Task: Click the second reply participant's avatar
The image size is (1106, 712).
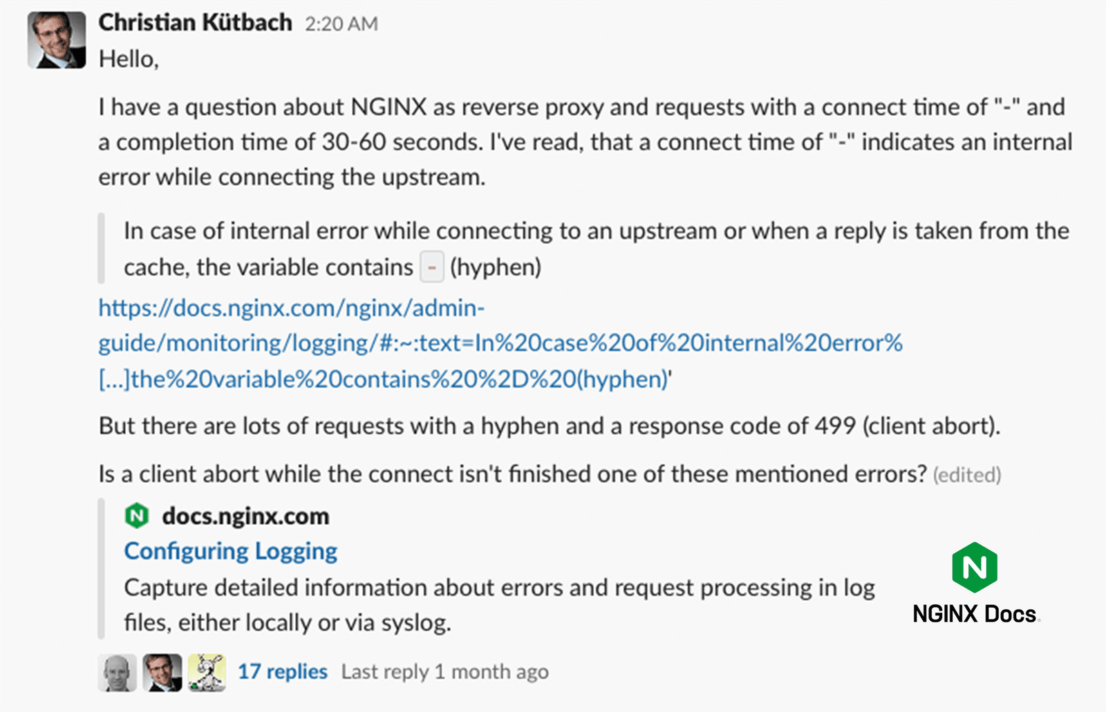Action: (161, 672)
